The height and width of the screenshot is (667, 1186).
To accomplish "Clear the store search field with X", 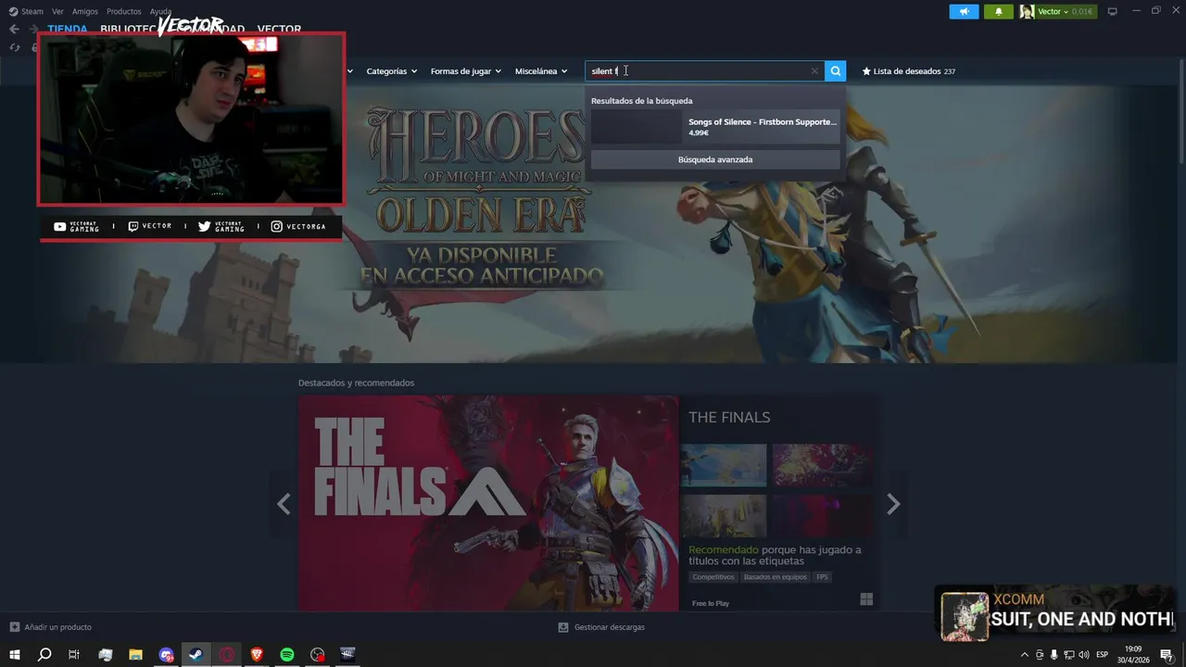I will [x=814, y=71].
